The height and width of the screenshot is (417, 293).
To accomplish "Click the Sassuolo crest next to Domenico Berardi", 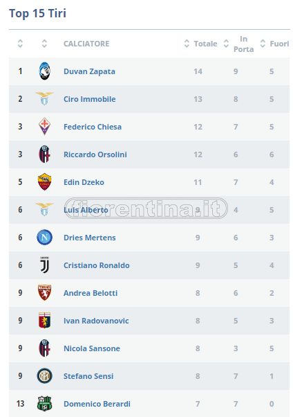I will 44,403.
